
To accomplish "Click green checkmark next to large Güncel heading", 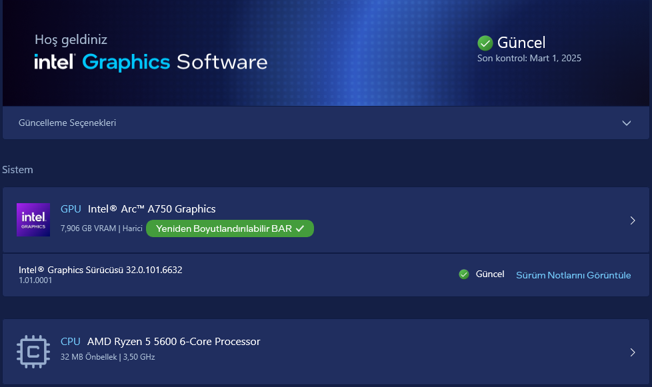I will click(x=485, y=43).
